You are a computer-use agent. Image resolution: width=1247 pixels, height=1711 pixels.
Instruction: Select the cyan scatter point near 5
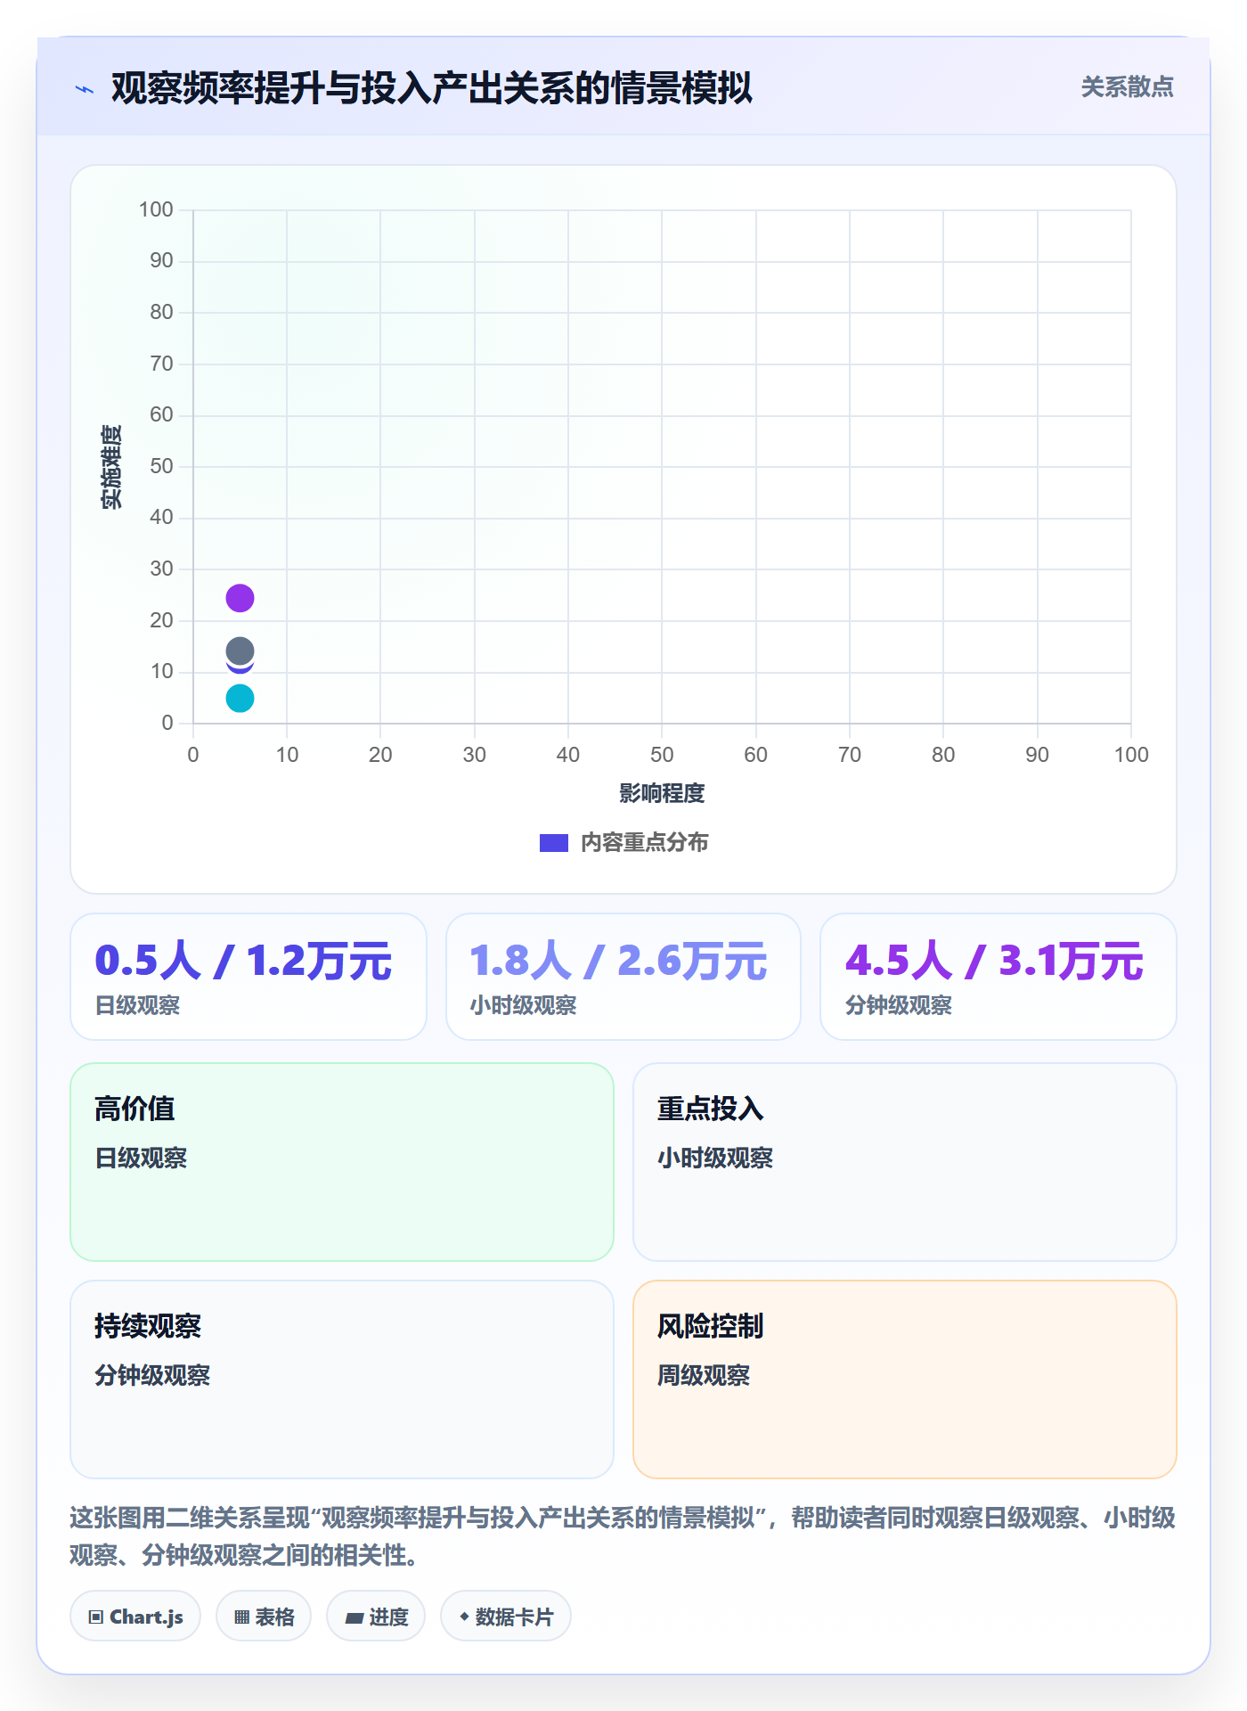240,699
